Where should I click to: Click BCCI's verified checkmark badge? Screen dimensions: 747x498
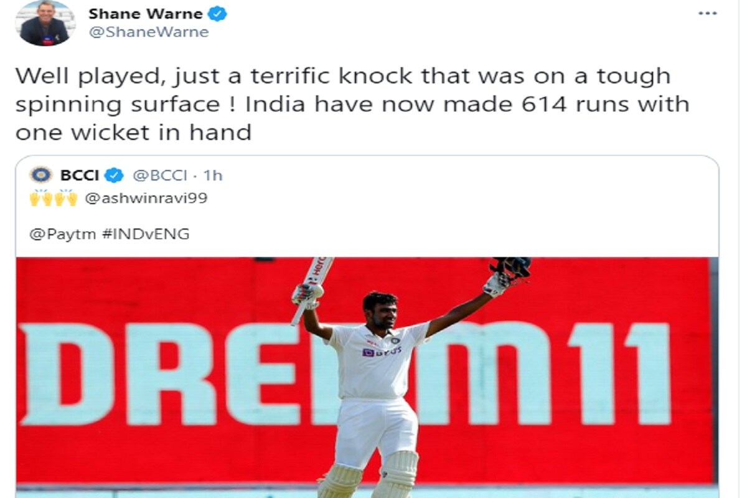(114, 176)
